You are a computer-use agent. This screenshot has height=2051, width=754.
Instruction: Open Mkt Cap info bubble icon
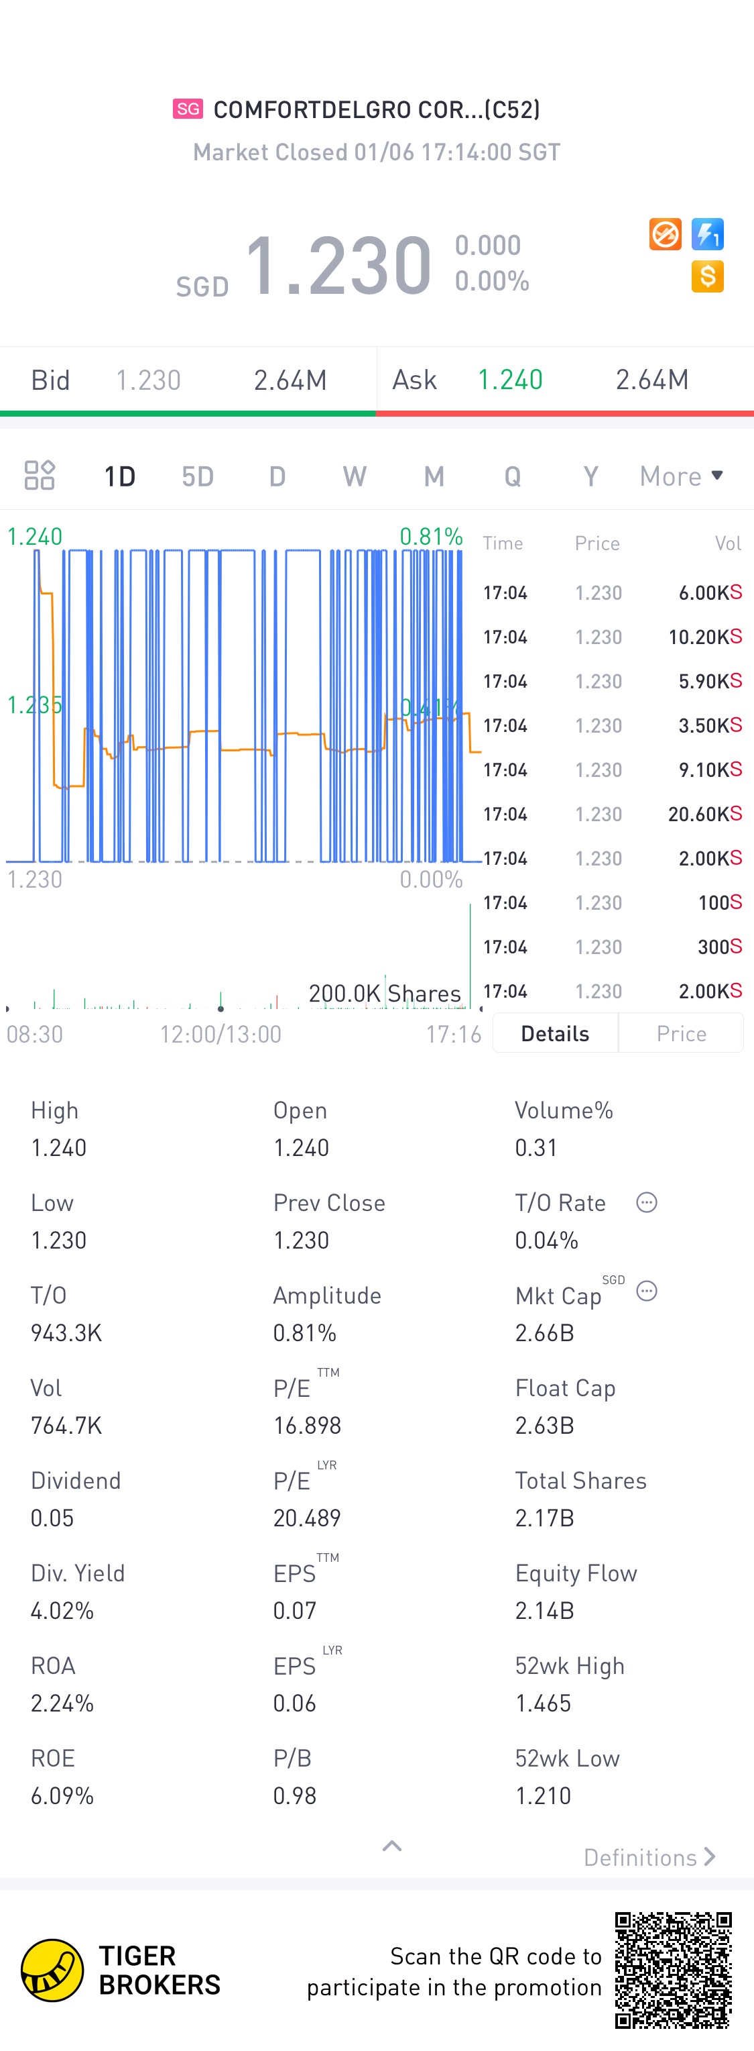point(647,1292)
